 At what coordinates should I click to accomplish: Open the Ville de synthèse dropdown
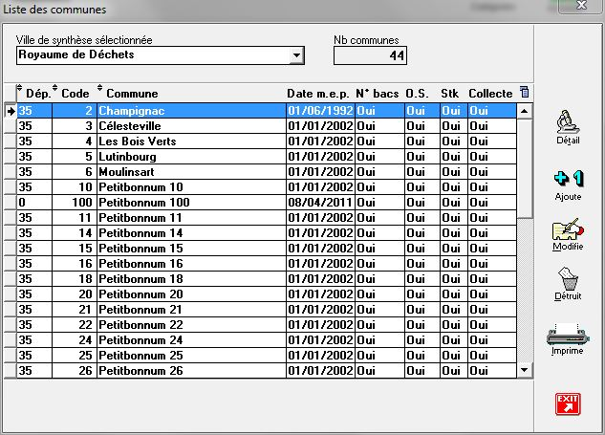pyautogui.click(x=296, y=55)
